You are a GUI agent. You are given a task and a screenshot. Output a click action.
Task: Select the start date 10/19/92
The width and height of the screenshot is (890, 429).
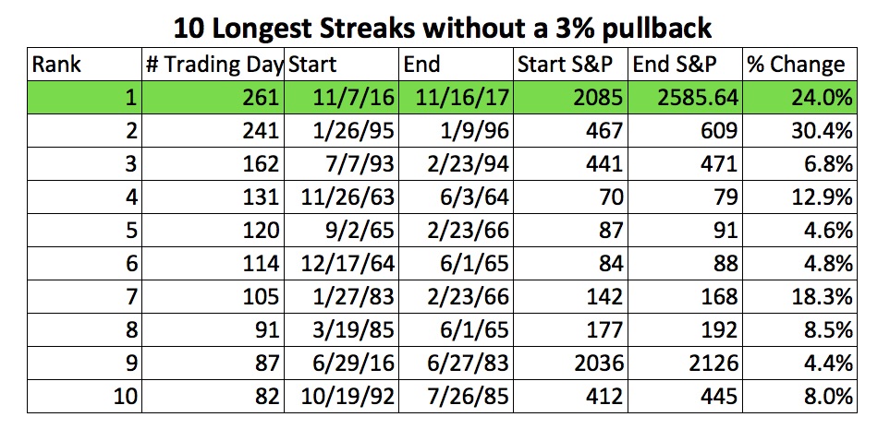click(342, 396)
